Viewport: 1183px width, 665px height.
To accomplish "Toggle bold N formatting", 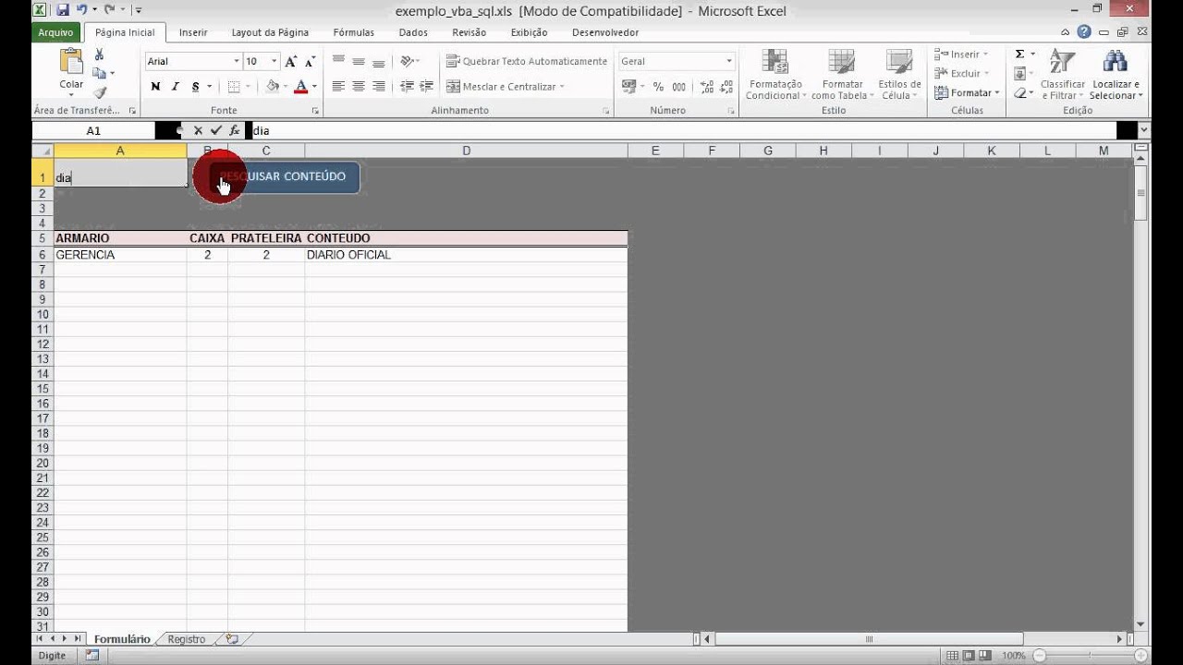I will coord(155,87).
